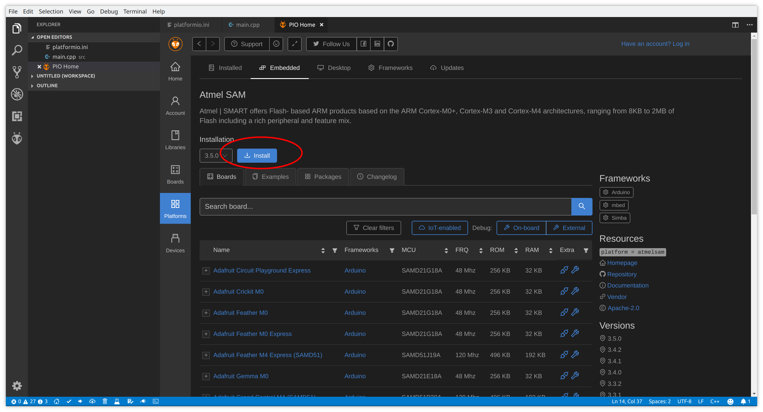Expand the OUTLINE section in sidebar

click(46, 85)
